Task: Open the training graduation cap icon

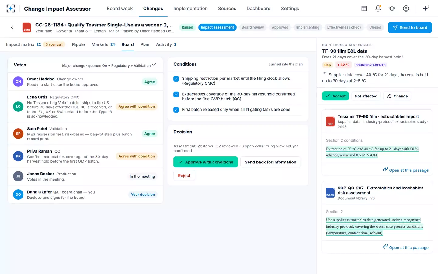Action: pyautogui.click(x=392, y=9)
